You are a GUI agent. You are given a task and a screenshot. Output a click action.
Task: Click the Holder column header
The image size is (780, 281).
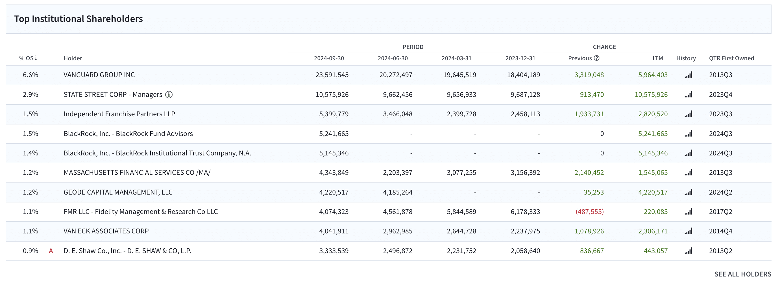pos(73,58)
